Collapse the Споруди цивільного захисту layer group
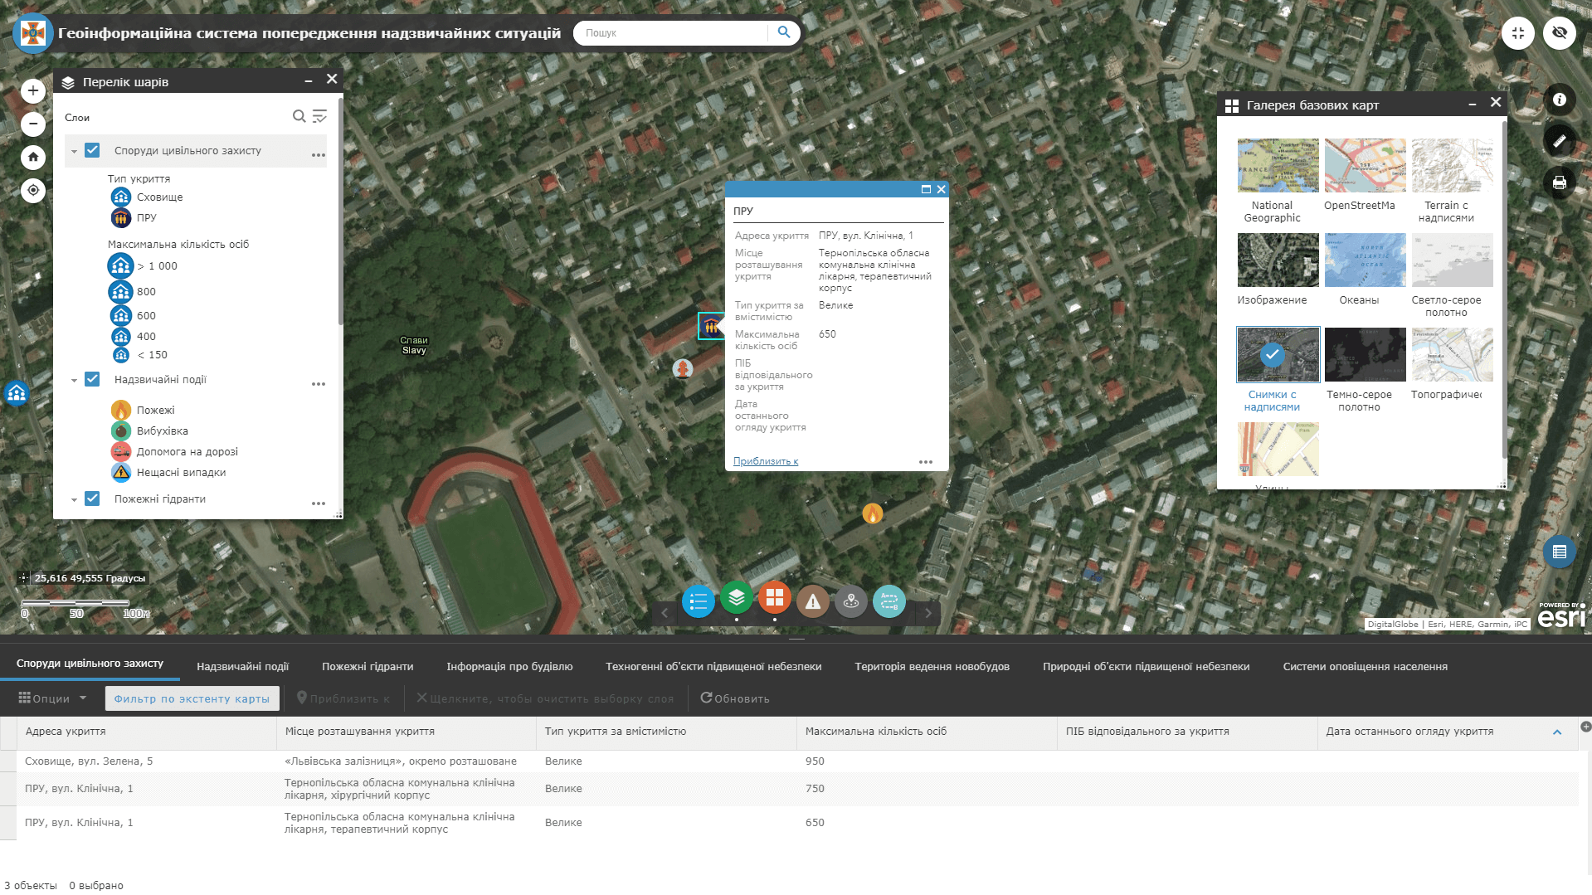Viewport: 1592px width, 895px height. click(73, 151)
